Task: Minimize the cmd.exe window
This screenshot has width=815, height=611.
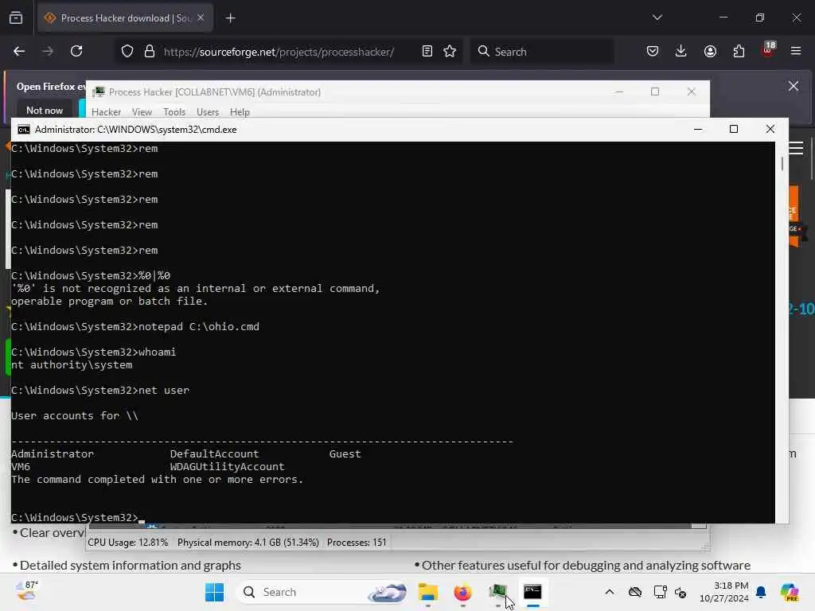Action: 698,129
